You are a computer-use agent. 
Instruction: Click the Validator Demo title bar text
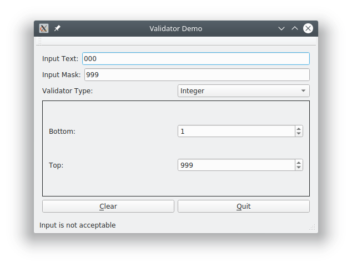pyautogui.click(x=176, y=28)
